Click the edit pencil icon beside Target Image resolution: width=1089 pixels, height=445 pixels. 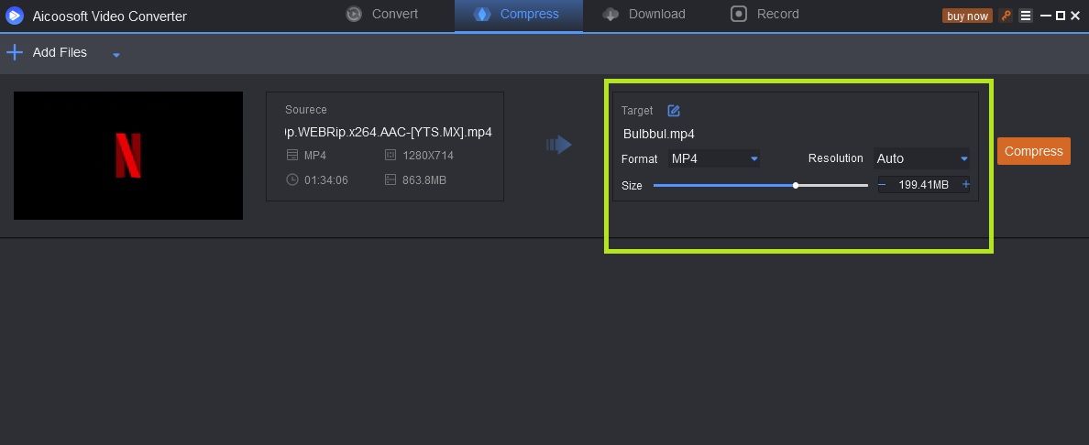[x=674, y=111]
